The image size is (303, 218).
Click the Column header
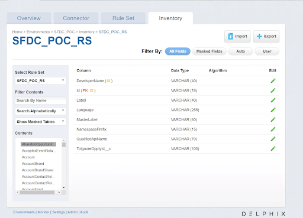tap(83, 70)
